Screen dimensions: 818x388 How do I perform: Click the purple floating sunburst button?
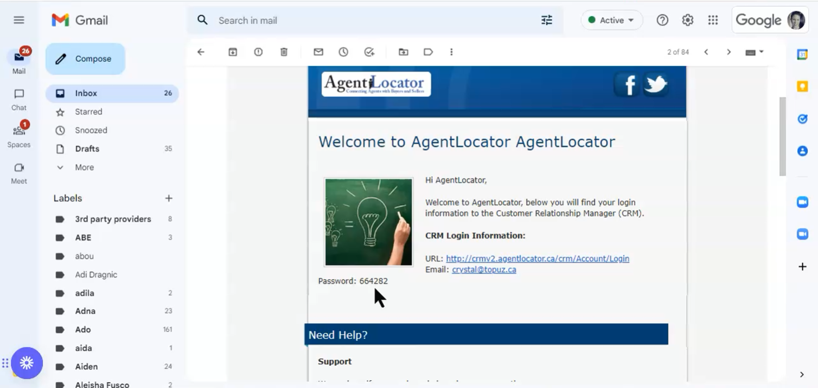[27, 363]
